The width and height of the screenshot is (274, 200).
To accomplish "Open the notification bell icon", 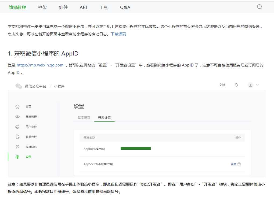I will tap(236, 85).
